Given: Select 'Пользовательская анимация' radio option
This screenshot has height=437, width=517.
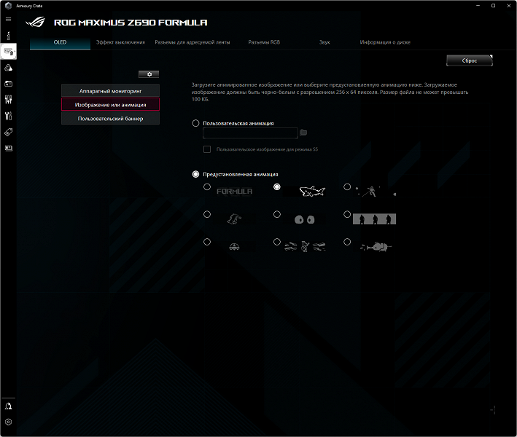Looking at the screenshot, I should (195, 123).
